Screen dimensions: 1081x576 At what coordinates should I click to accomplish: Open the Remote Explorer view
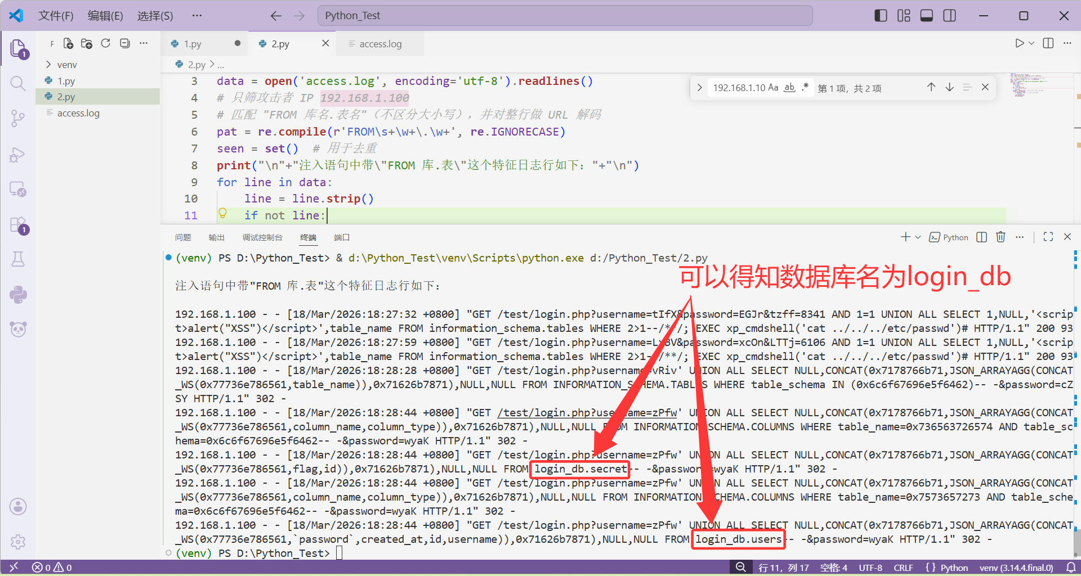[x=18, y=189]
